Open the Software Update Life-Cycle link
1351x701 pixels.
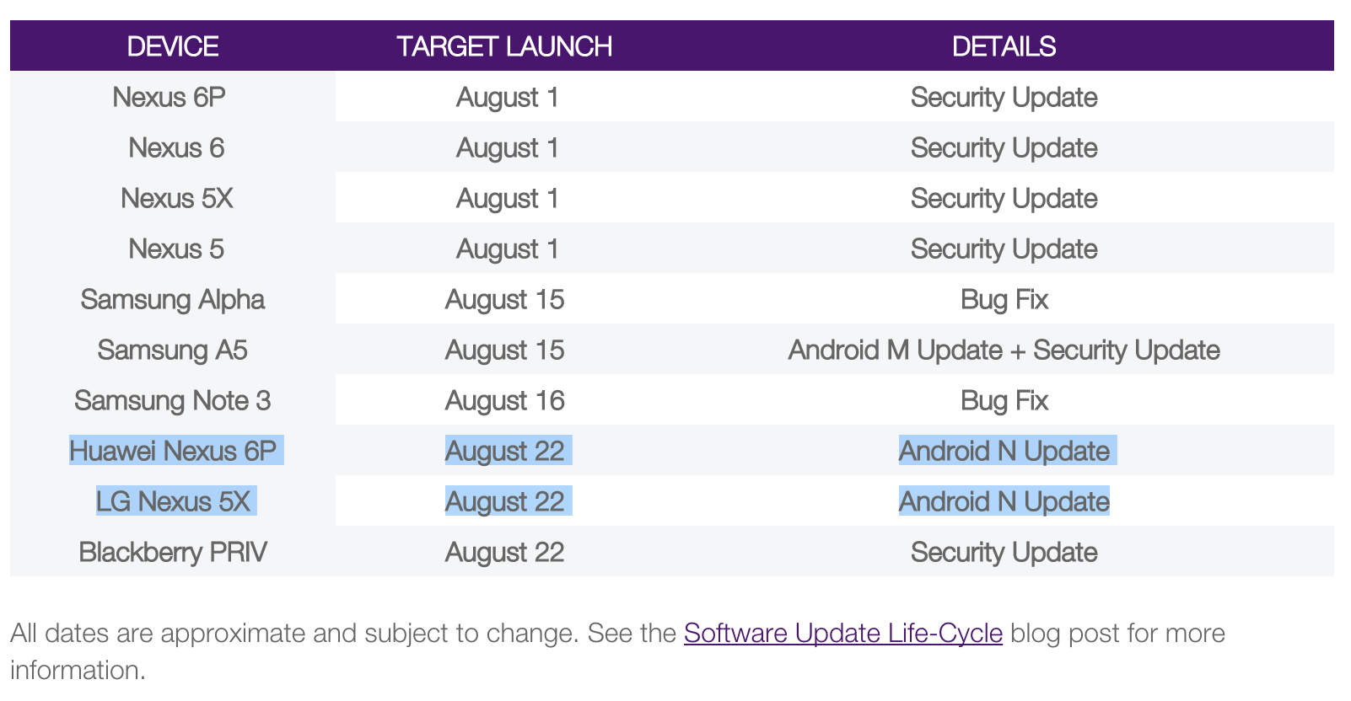coord(842,633)
